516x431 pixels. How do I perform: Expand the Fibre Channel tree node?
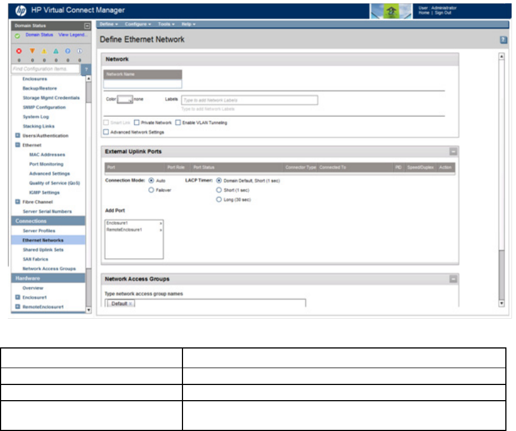[18, 202]
